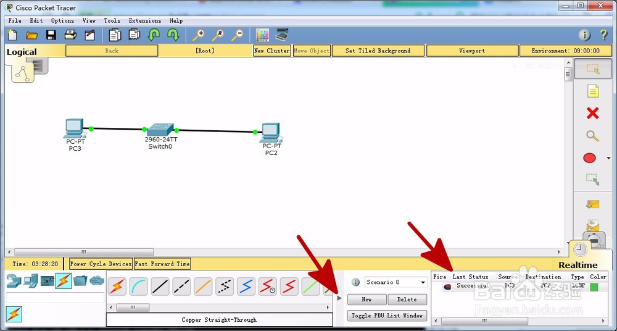
Task: Click the New Cluster button
Action: coord(272,51)
